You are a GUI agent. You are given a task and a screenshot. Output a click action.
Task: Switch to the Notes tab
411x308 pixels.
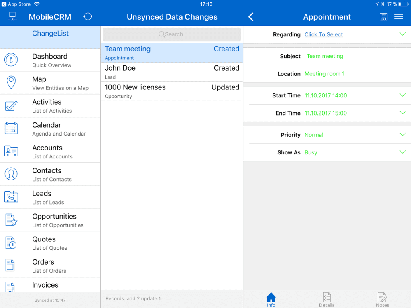click(382, 299)
